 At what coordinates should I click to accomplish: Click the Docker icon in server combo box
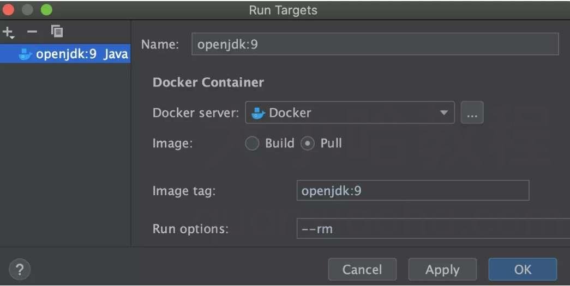click(258, 113)
